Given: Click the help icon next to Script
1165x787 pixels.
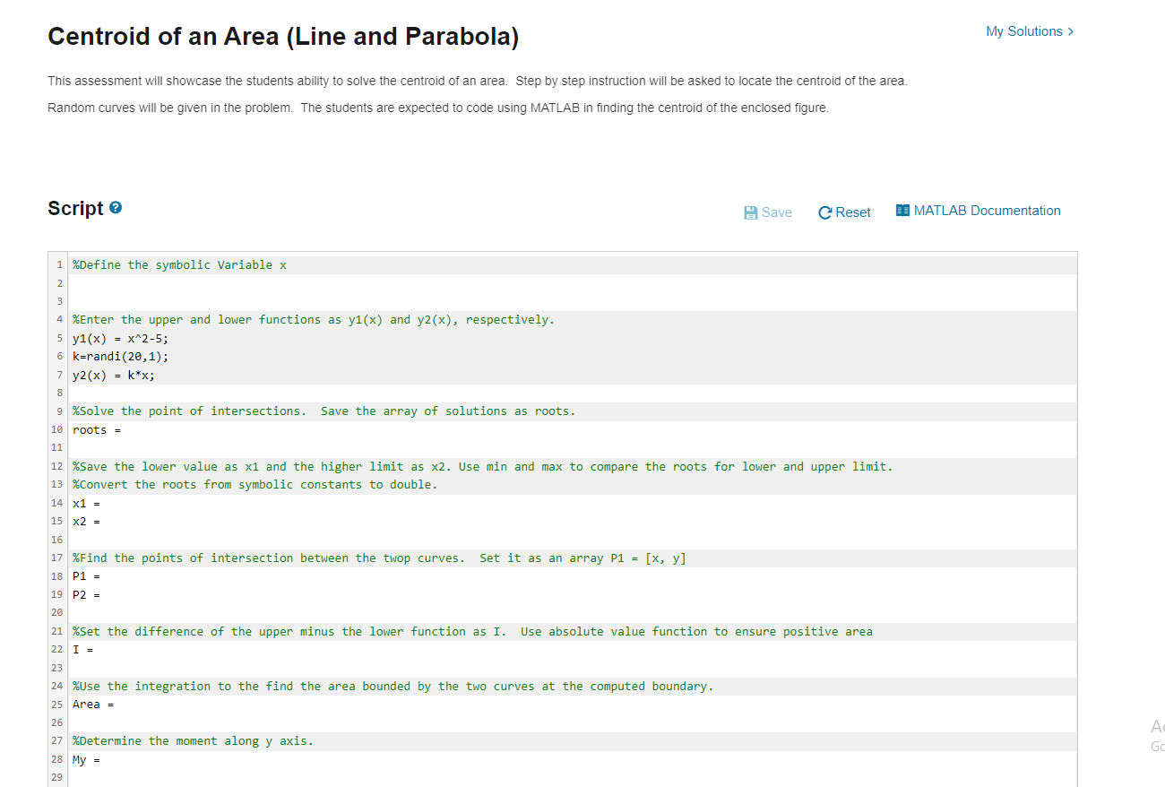Looking at the screenshot, I should 115,206.
